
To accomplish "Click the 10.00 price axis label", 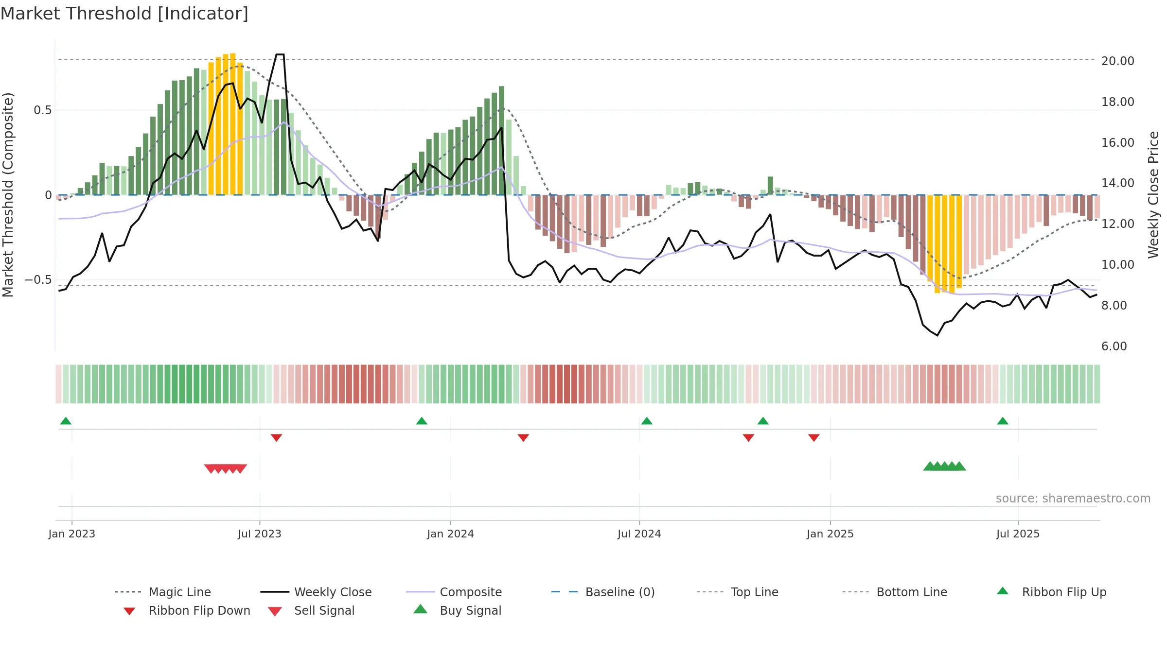I will point(1118,264).
